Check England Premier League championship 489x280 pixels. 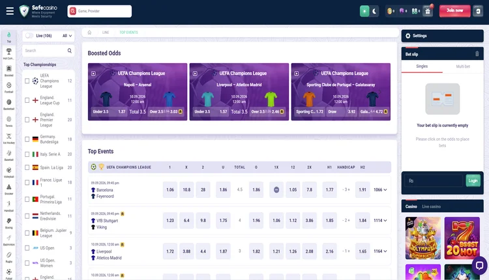27,120
